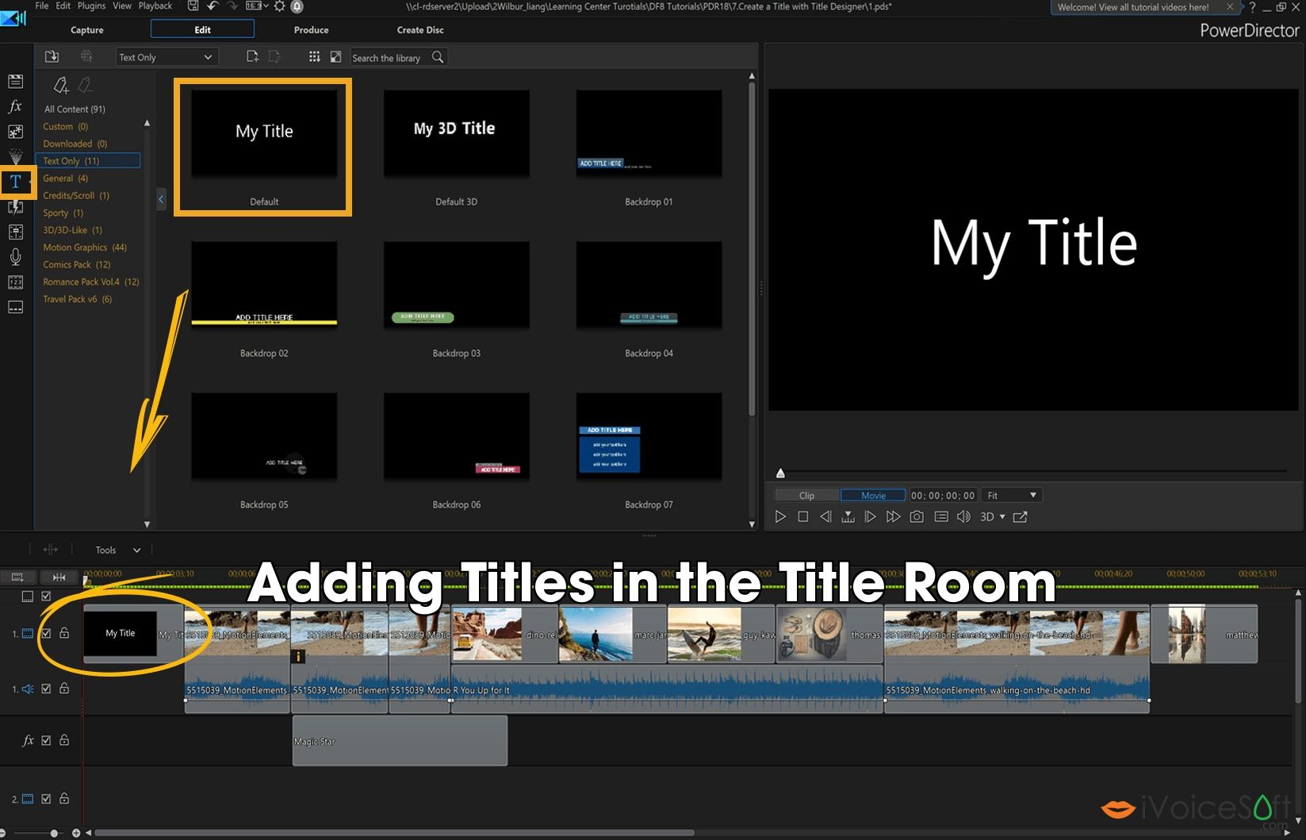Switch to the Produce tab
This screenshot has width=1306, height=840.
(311, 29)
